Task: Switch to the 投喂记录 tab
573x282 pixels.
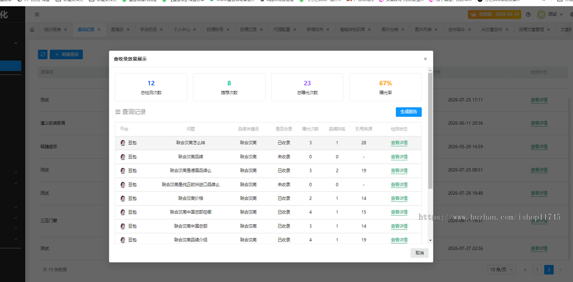Action: 248,30
